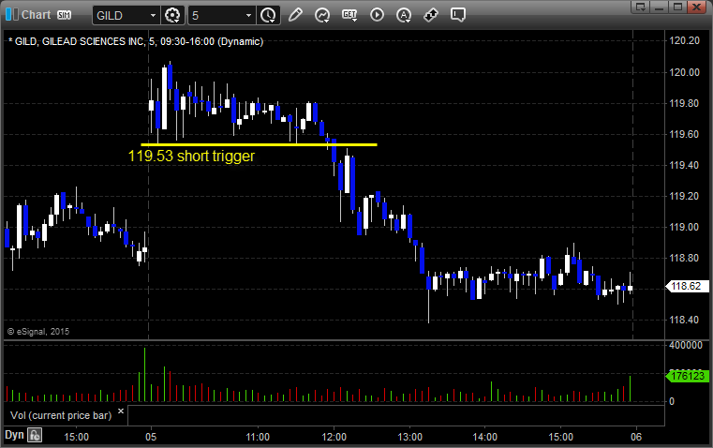
Task: Click the 11:00 time axis label
Action: pos(258,437)
